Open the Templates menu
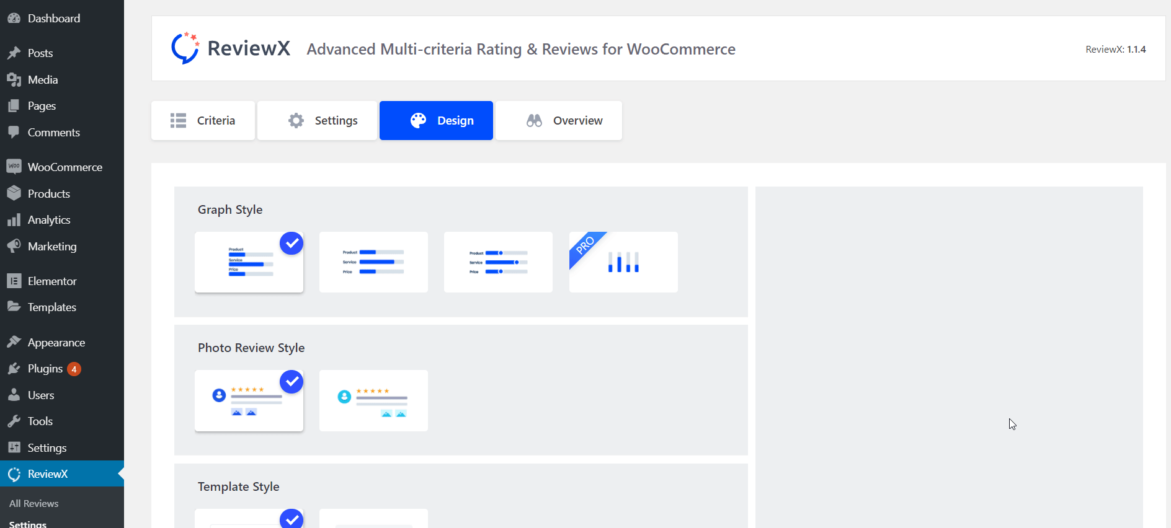 tap(62, 307)
